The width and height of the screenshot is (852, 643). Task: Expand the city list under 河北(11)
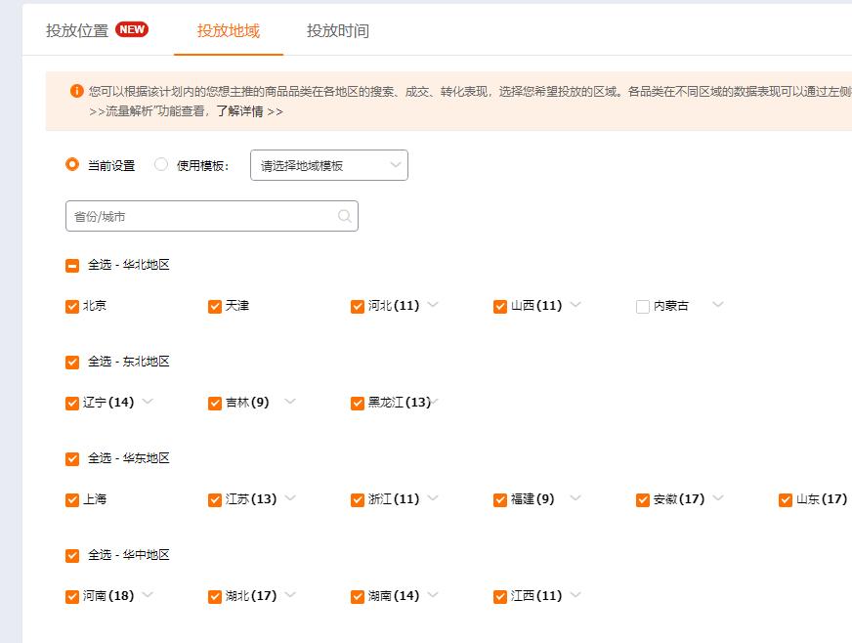tap(430, 306)
